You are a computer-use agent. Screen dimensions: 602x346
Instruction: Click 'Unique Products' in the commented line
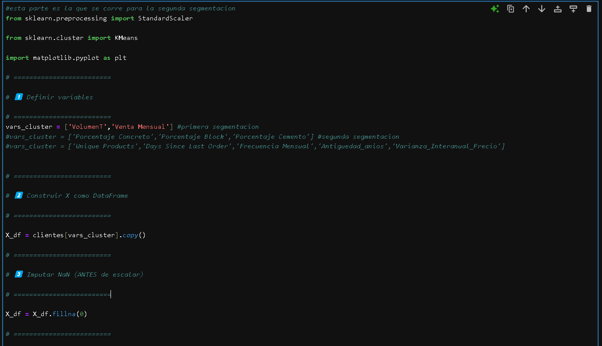(x=97, y=146)
